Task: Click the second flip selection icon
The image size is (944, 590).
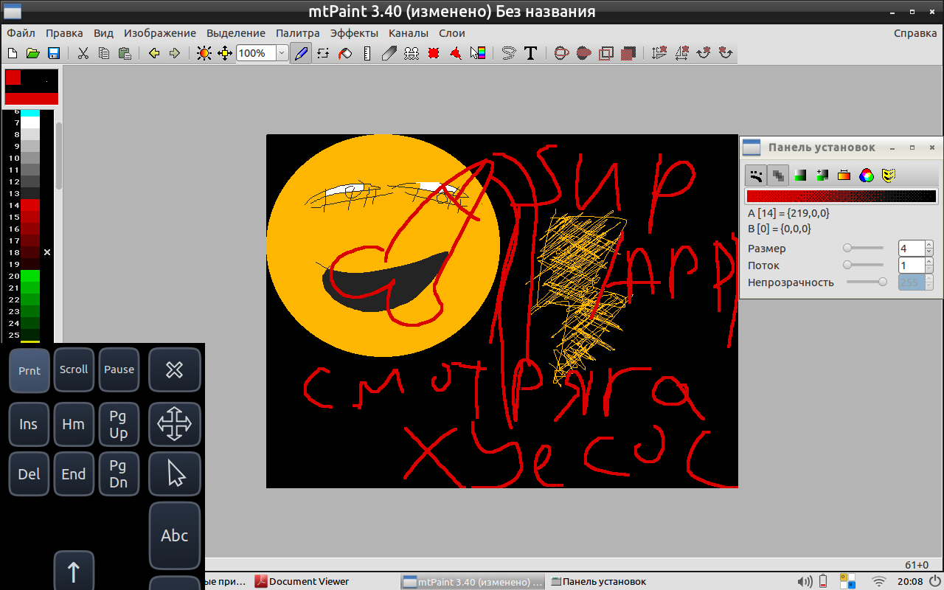Action: pos(681,53)
